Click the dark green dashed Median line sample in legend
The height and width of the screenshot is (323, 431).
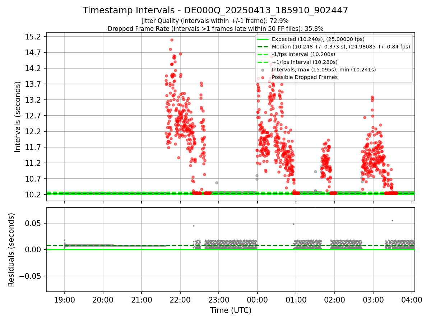(x=263, y=47)
